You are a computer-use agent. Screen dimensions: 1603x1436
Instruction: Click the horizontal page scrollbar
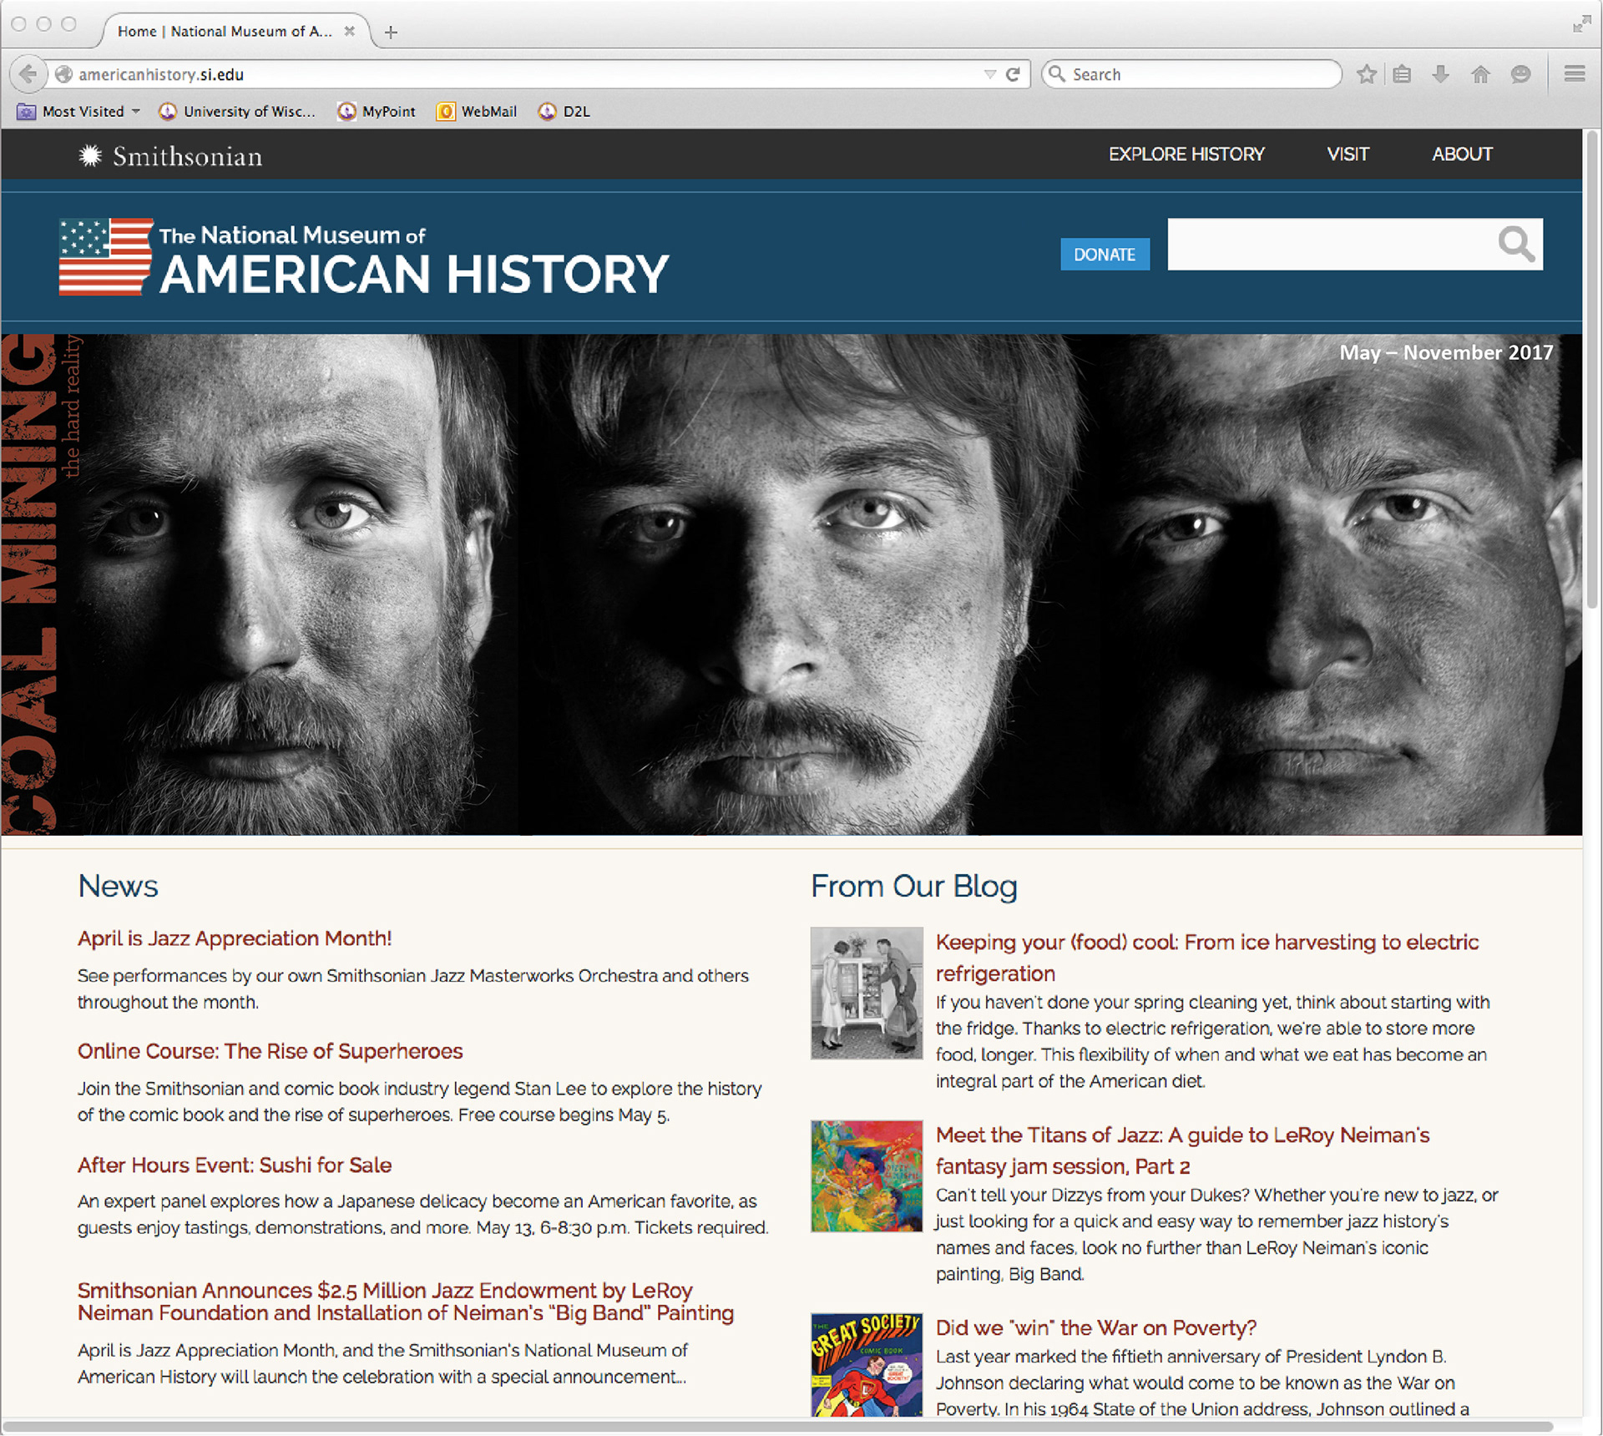click(x=776, y=1427)
